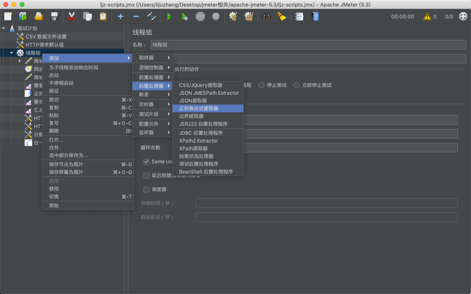Click the Clear results broom icon
Viewport: 471px width, 294px height.
233,16
